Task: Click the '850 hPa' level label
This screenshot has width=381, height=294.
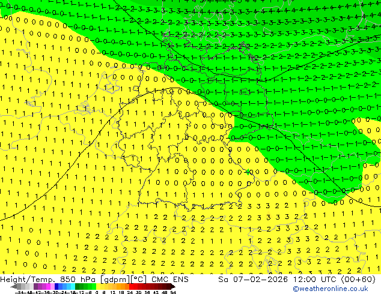Action: point(79,280)
